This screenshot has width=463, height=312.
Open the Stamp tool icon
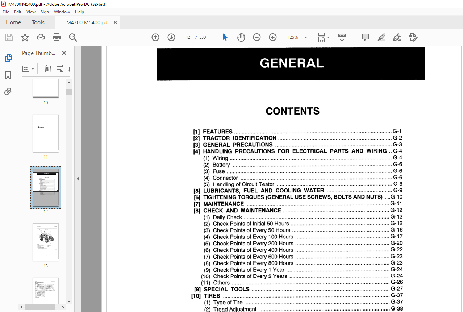tap(413, 37)
